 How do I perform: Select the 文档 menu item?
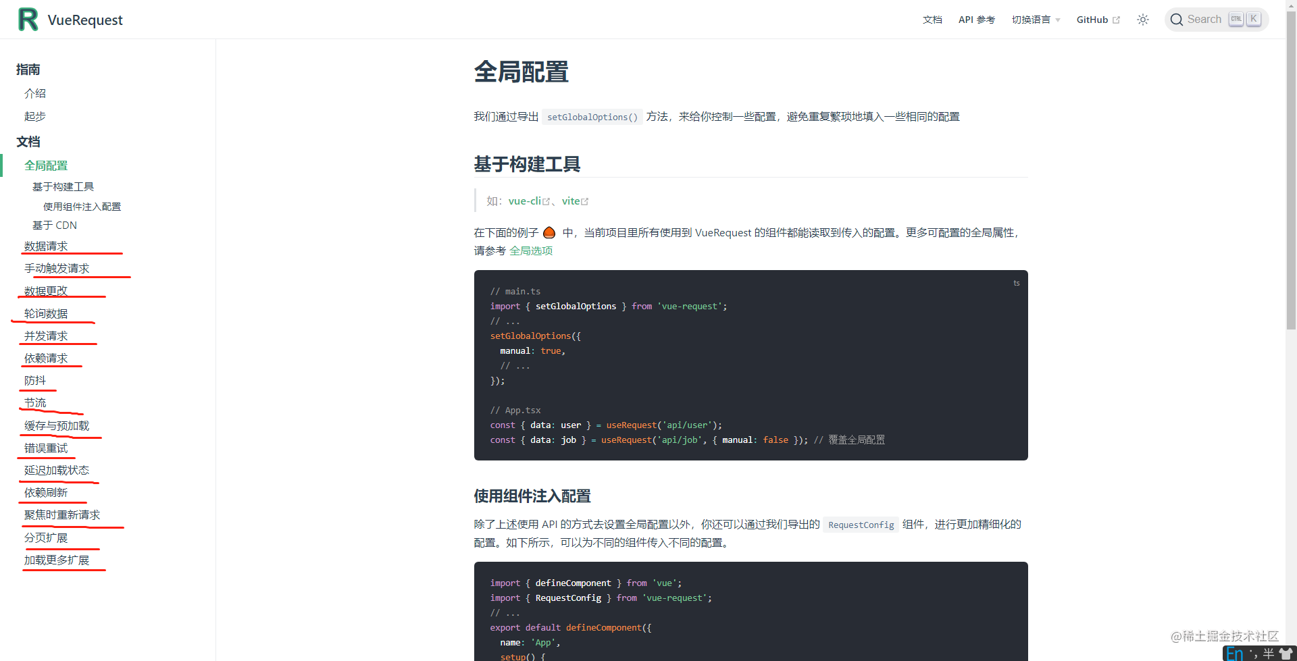(932, 19)
